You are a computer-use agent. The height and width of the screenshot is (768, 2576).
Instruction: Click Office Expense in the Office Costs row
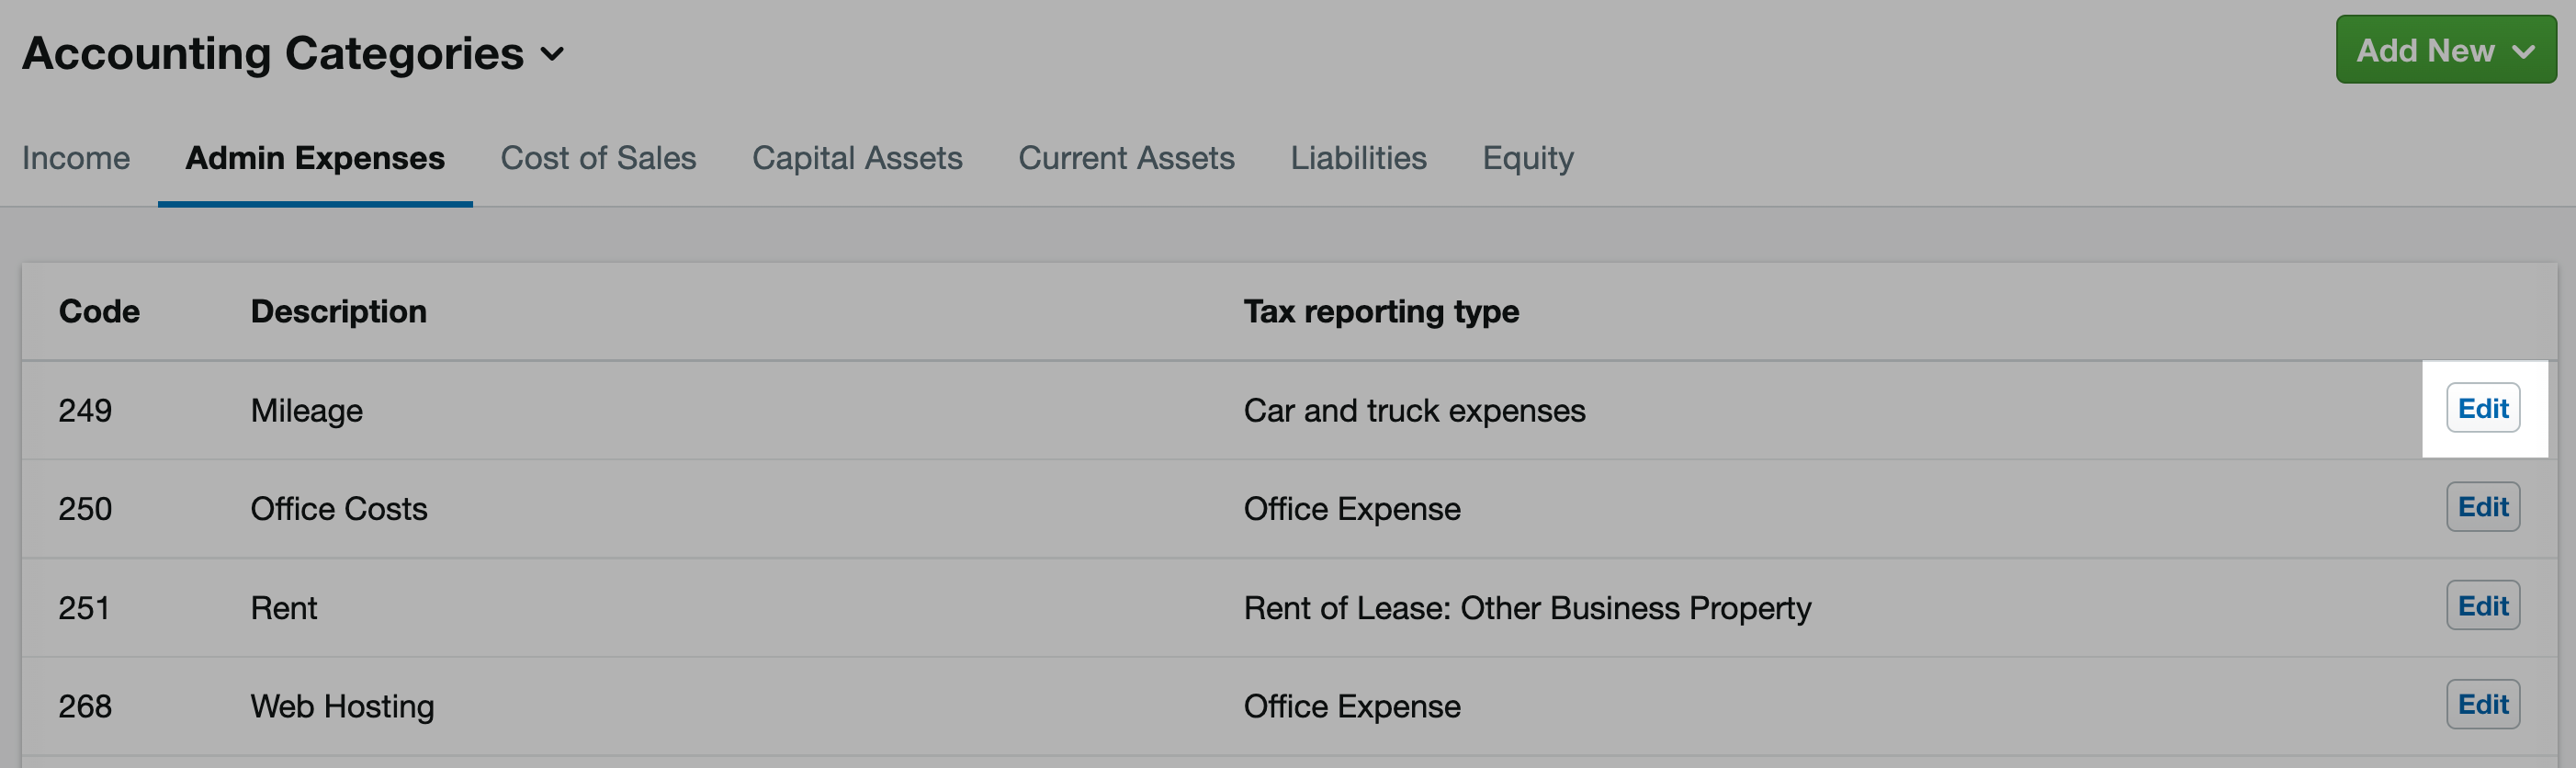(x=1352, y=510)
